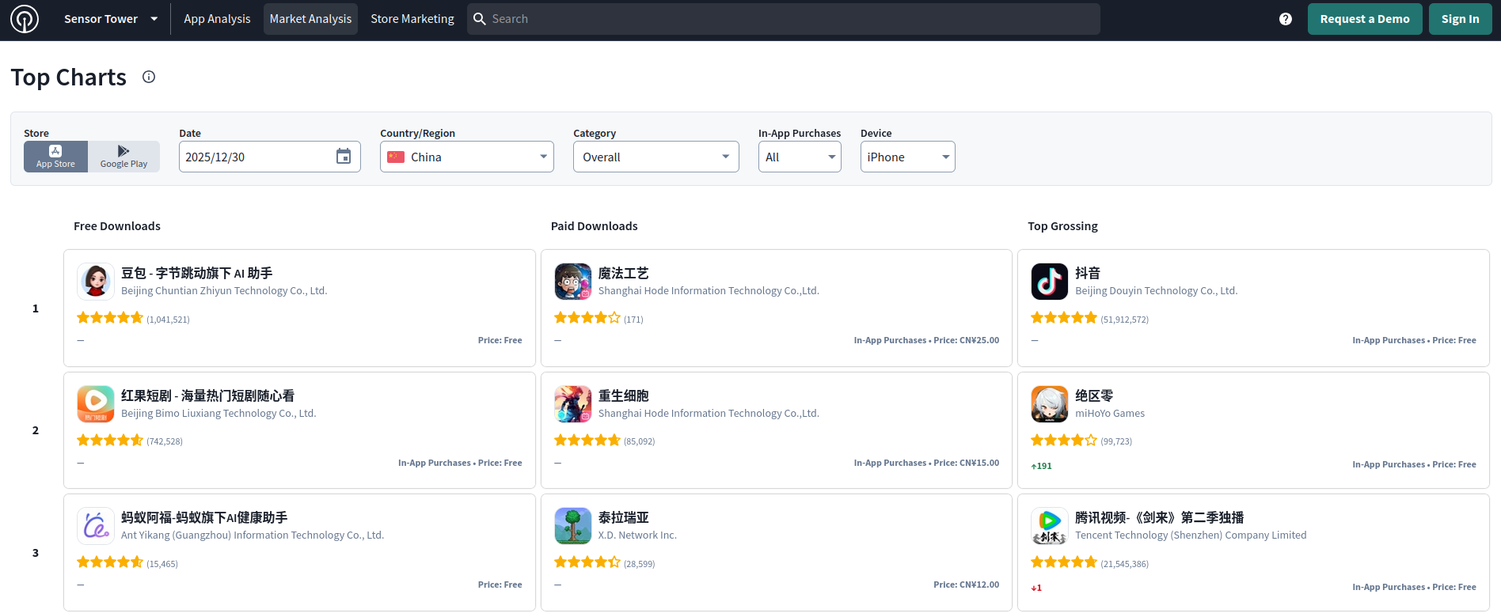Open the date picker calendar icon
Screen dimensions: 1501x613
click(344, 157)
